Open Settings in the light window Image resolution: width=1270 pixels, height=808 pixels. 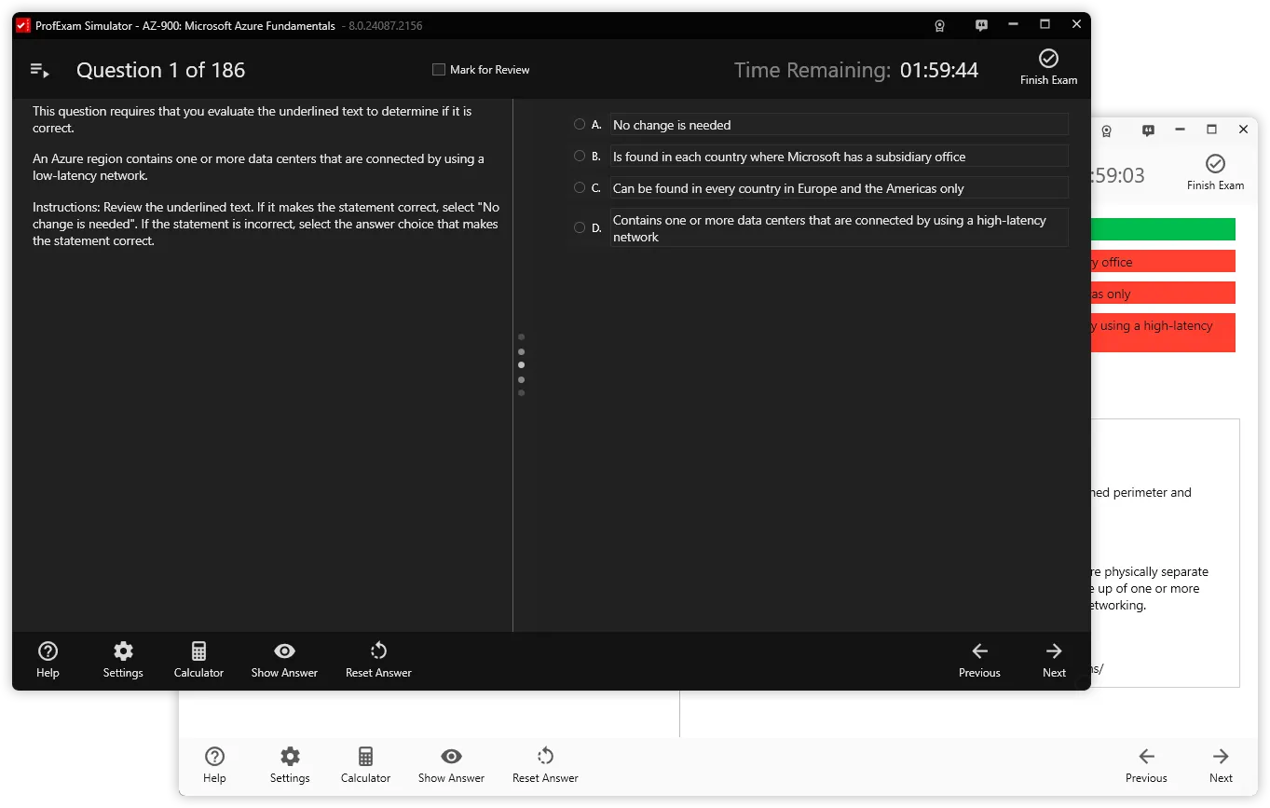290,765
